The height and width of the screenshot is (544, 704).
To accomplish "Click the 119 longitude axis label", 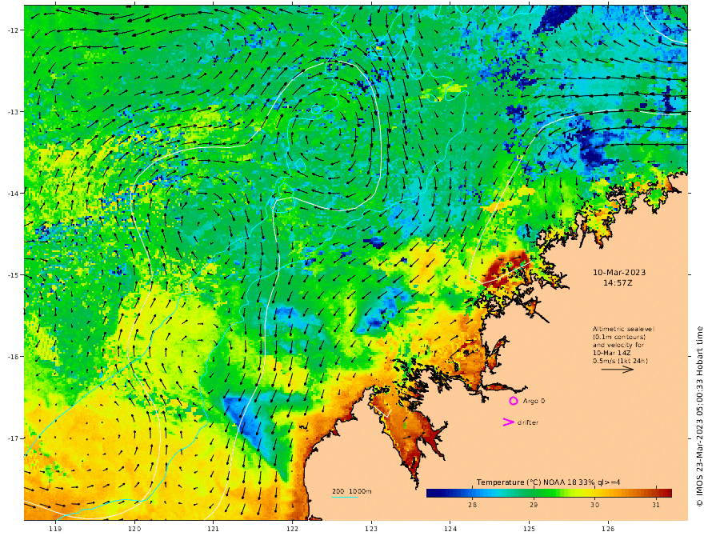I will click(56, 529).
